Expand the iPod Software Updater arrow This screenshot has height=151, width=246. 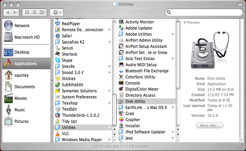173,132
